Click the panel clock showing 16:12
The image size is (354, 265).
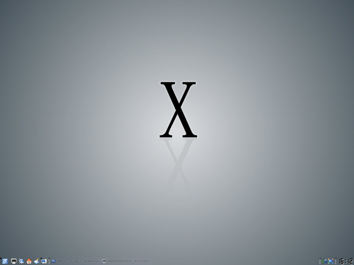(346, 261)
